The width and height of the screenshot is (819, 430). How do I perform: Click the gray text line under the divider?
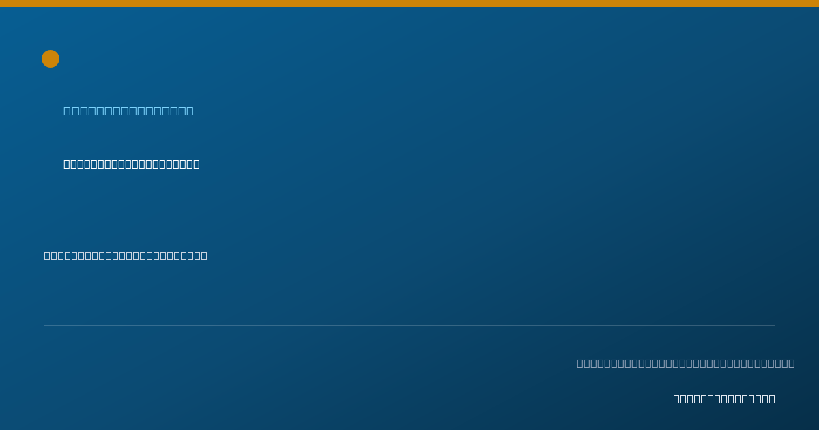[x=686, y=363]
